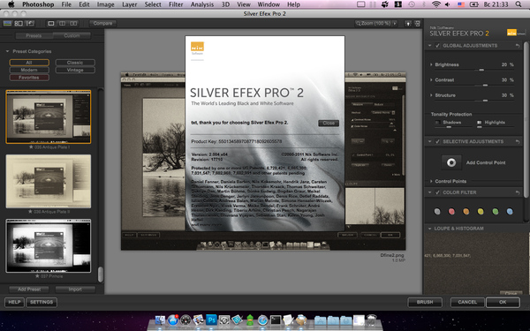Select the 036 Antique Plate II preset thumbnail
Viewport: 530px width, 331px height.
click(49, 181)
